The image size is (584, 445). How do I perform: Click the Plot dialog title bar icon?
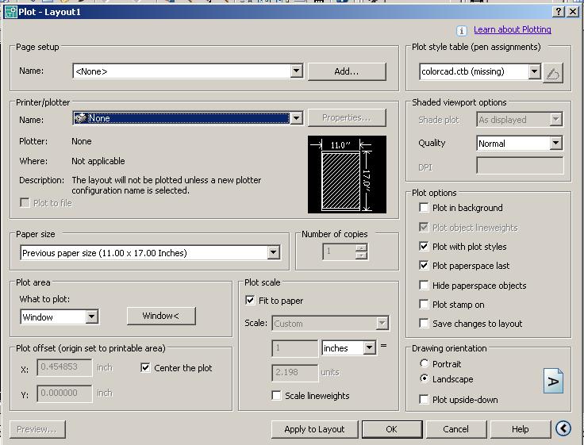[10, 12]
